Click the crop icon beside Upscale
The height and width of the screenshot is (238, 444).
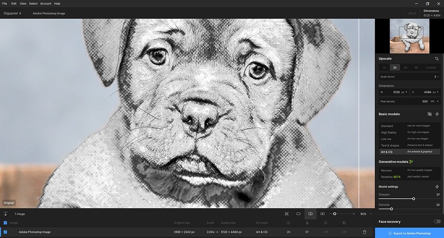[436, 58]
